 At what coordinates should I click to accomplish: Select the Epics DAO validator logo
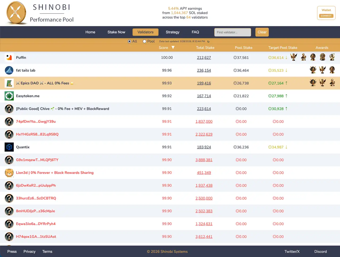click(9, 83)
